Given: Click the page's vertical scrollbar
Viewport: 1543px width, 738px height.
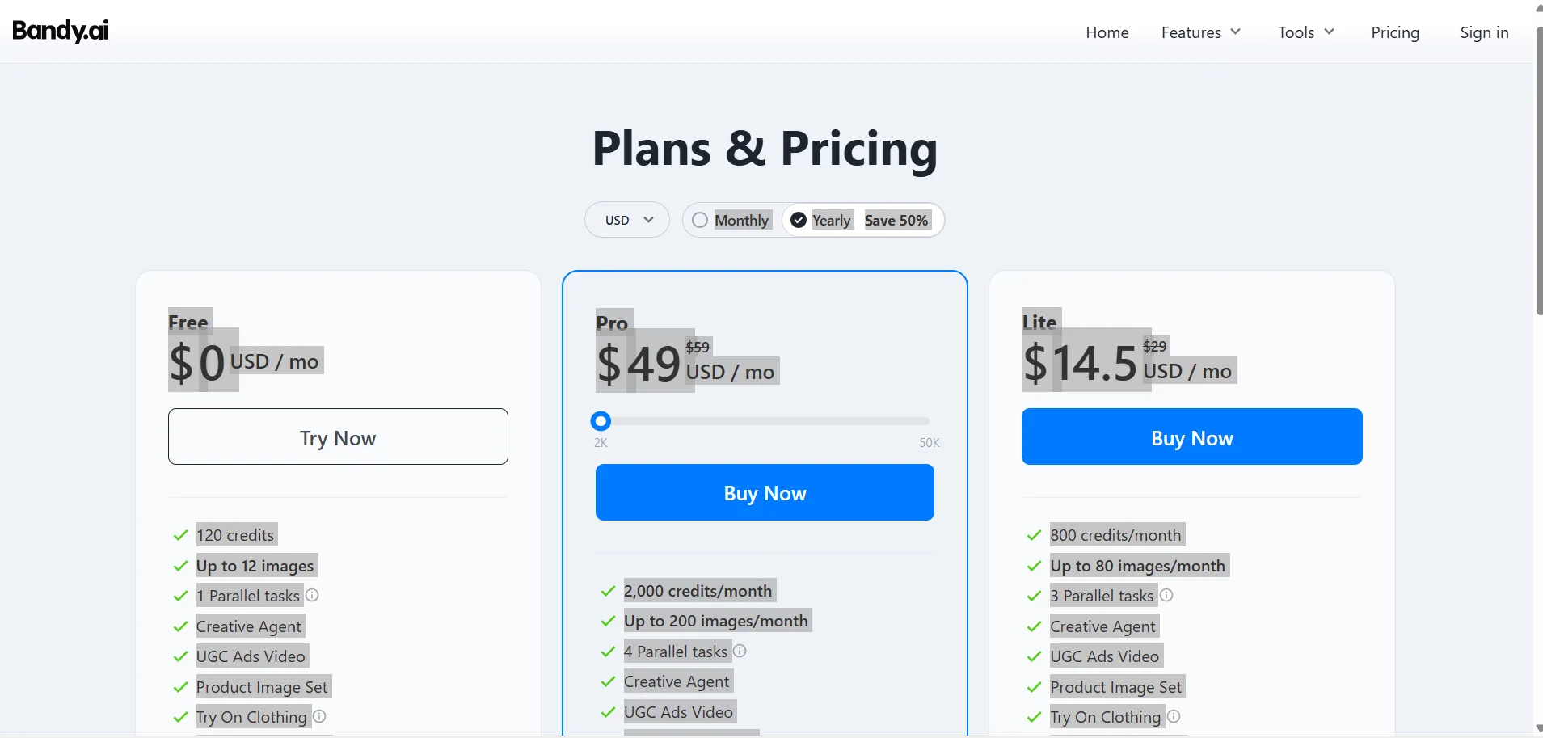Looking at the screenshot, I should (1538, 170).
